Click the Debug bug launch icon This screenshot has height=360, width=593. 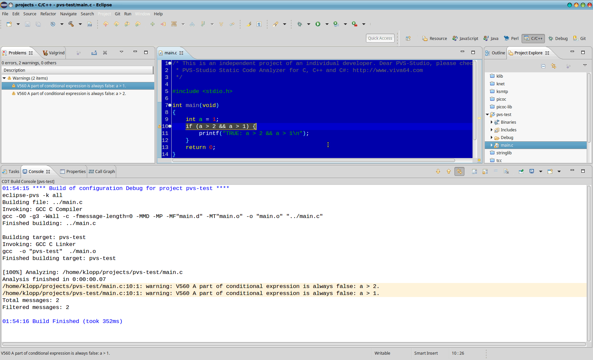coord(300,24)
